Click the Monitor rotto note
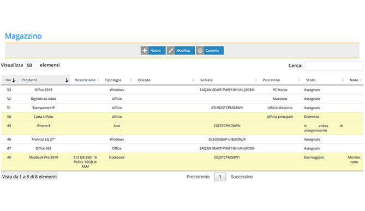This screenshot has height=211, width=365. pyautogui.click(x=354, y=160)
